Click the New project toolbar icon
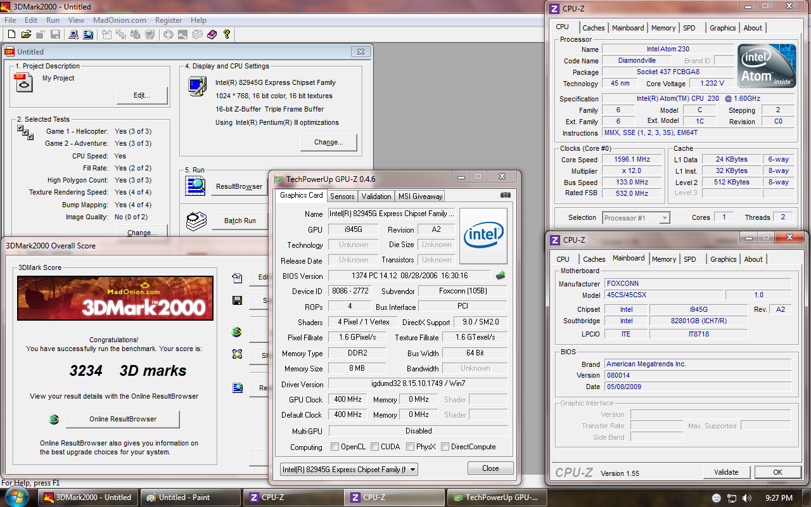Viewport: 811px width, 507px height. 11,34
